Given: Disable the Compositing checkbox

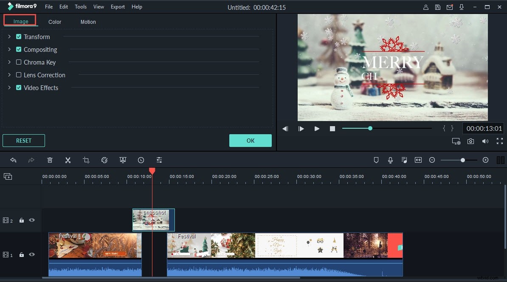Looking at the screenshot, I should coord(18,49).
